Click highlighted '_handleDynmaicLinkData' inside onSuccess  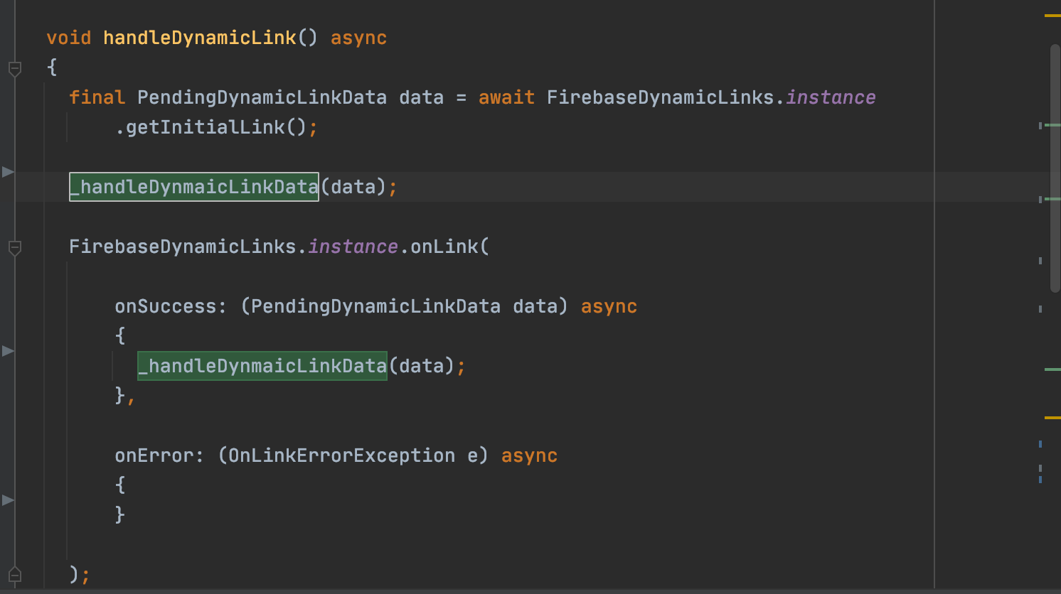(262, 366)
